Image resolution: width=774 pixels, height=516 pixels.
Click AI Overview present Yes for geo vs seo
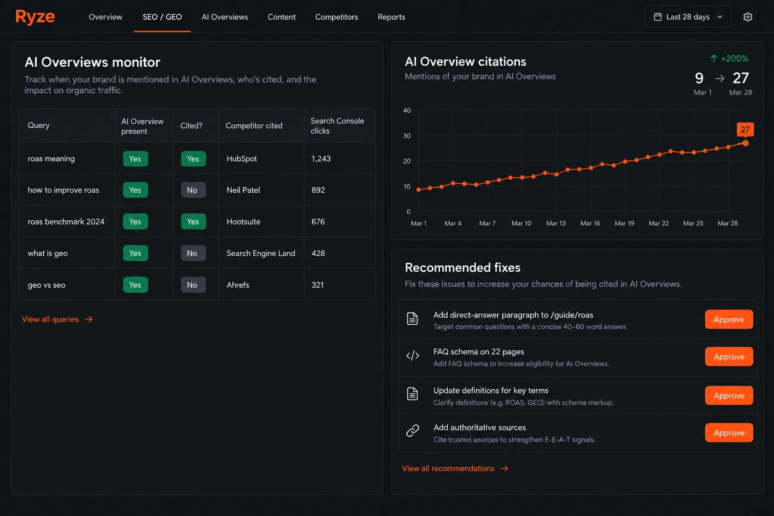(135, 285)
